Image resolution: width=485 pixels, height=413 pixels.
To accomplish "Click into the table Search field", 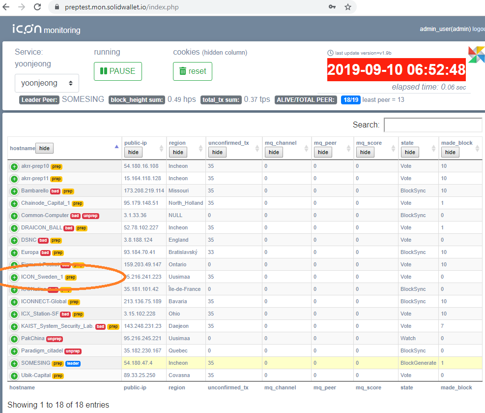I will click(433, 125).
